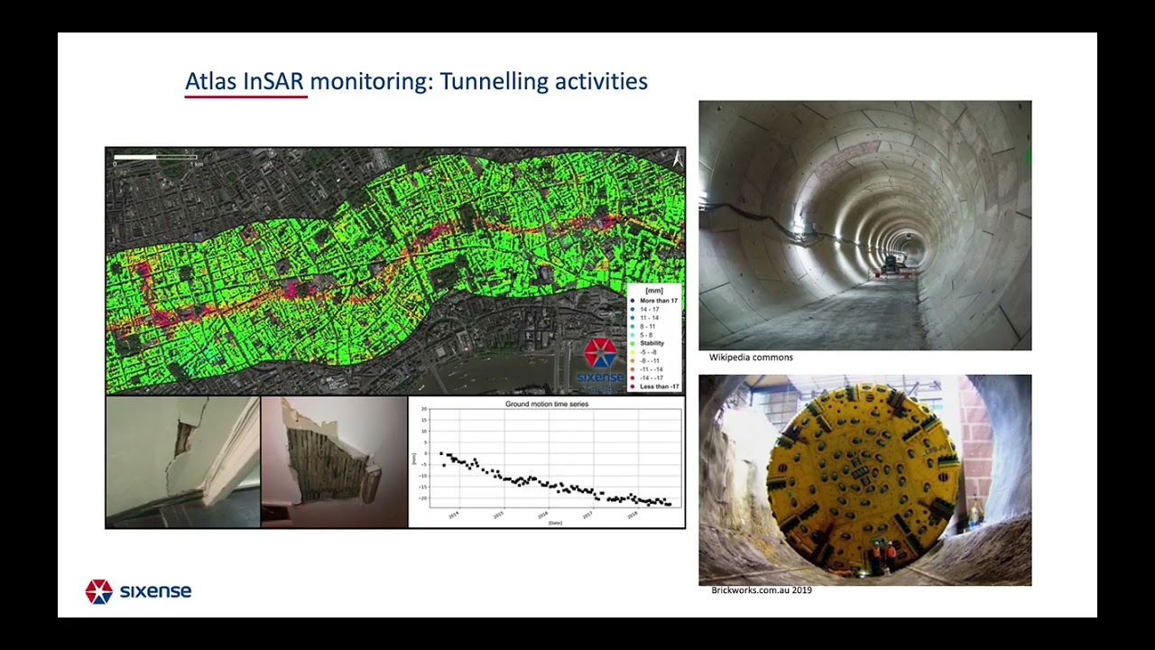The height and width of the screenshot is (650, 1155).
Task: Select the 'More than 17' legend dot
Action: coord(633,301)
